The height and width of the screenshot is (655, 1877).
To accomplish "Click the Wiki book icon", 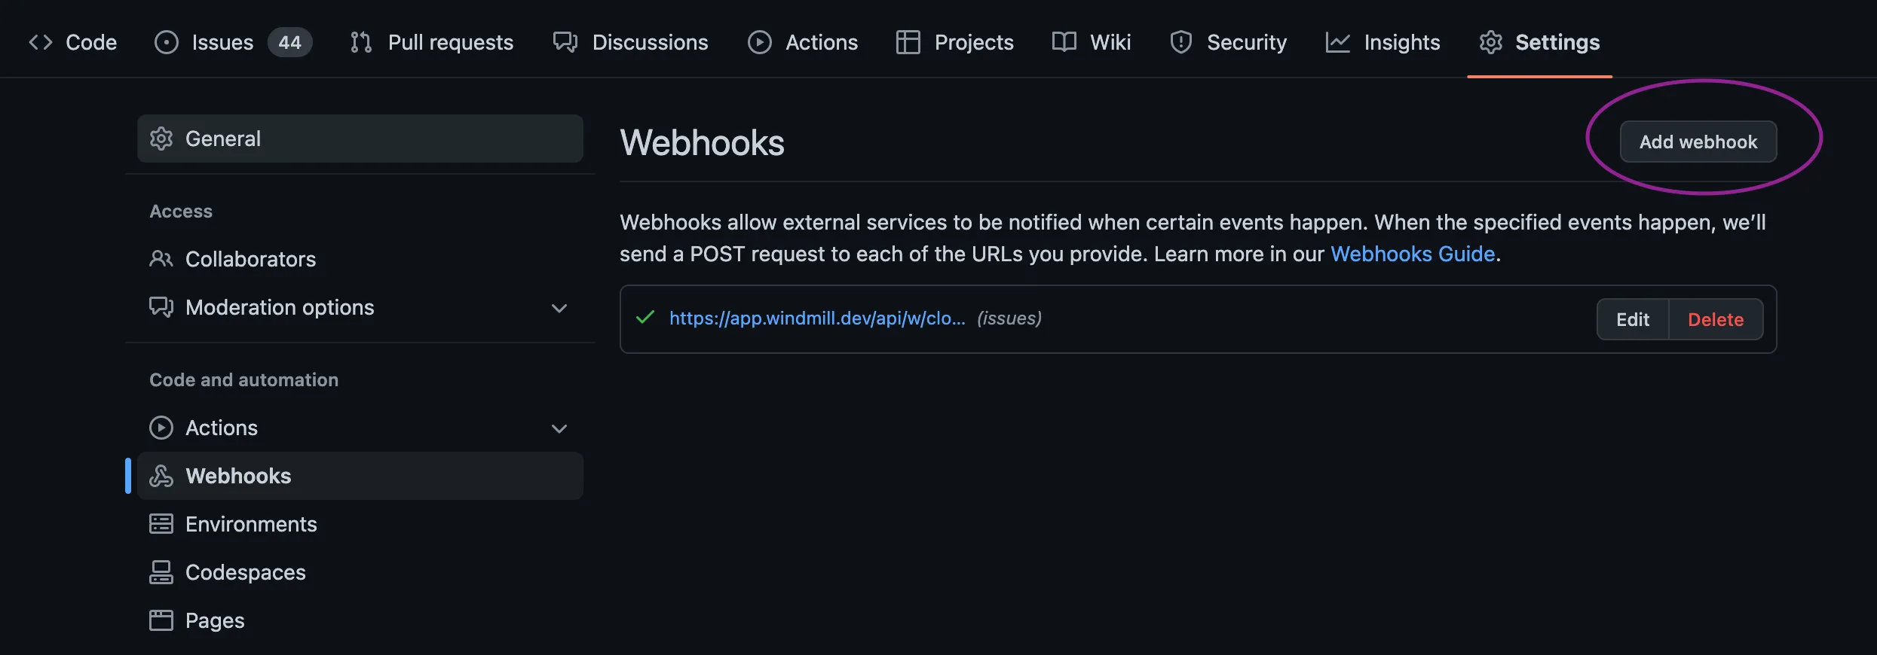I will (x=1064, y=42).
